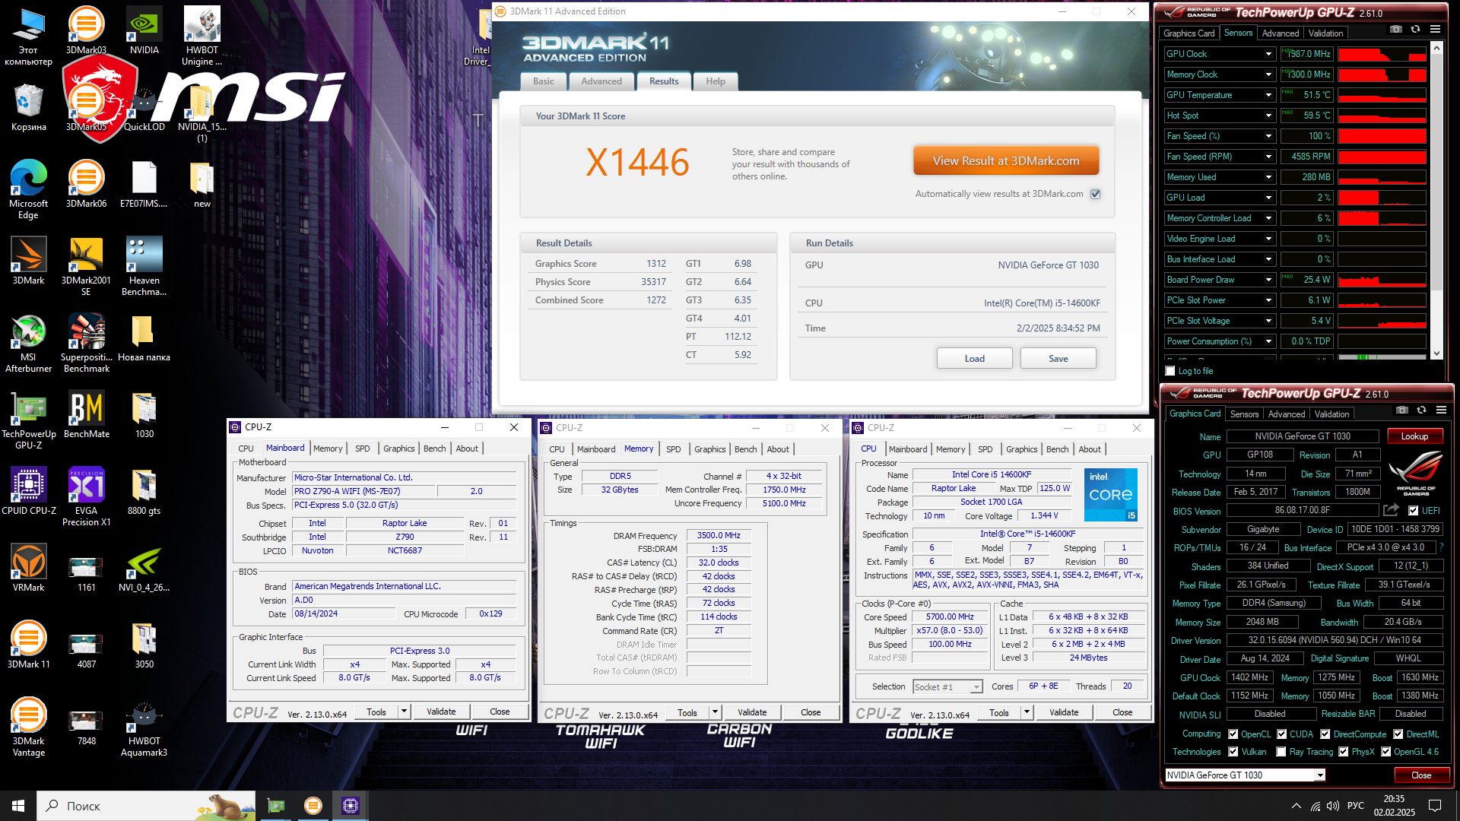Click the Lookup button in GPU-Z
Viewport: 1460px width, 821px height.
pos(1414,436)
